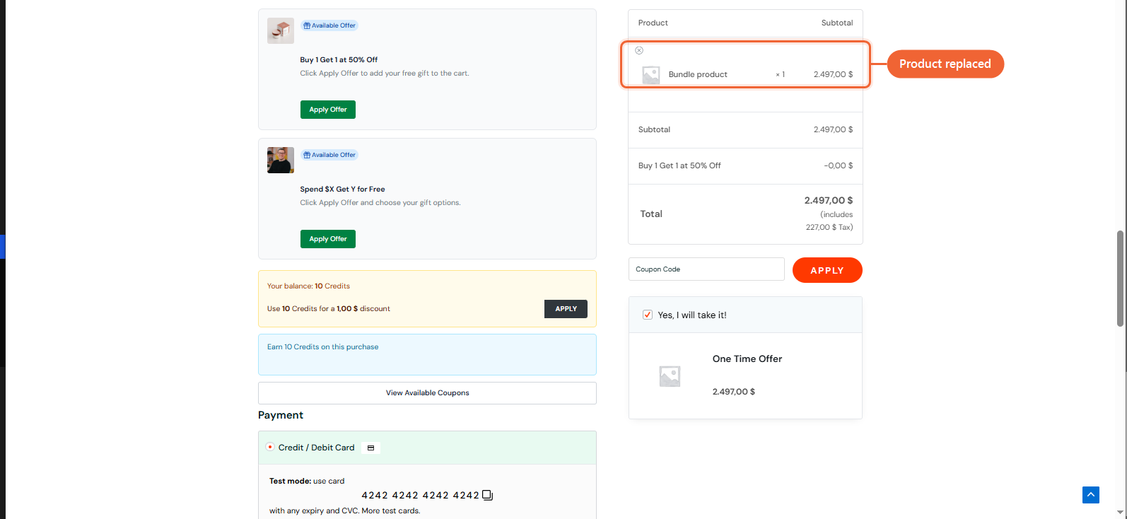Click "Buy 1 Get 1 at 50% Off" row in order summary
1127x519 pixels.
pos(745,165)
